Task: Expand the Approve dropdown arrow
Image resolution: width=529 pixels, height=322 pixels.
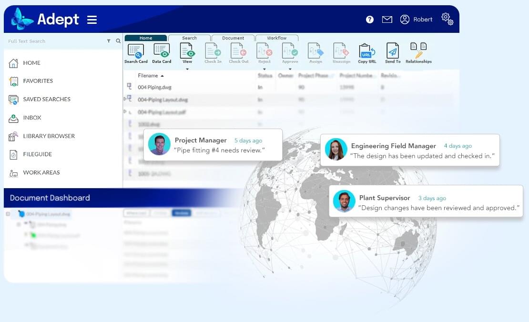Action: pos(290,69)
